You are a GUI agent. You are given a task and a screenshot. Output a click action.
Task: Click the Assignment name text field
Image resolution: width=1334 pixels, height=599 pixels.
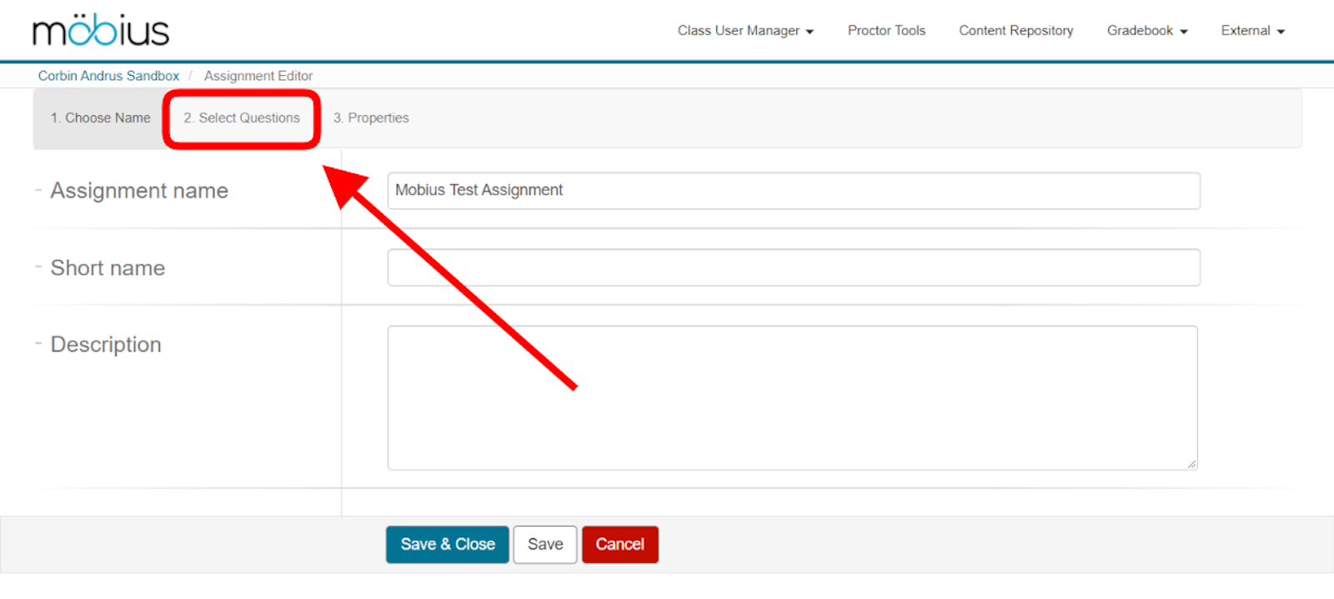pyautogui.click(x=793, y=191)
